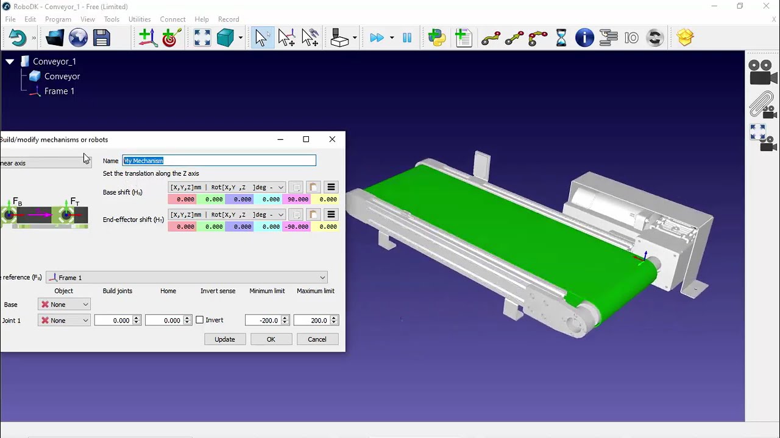Pause the simulation
780x438 pixels.
pos(407,38)
